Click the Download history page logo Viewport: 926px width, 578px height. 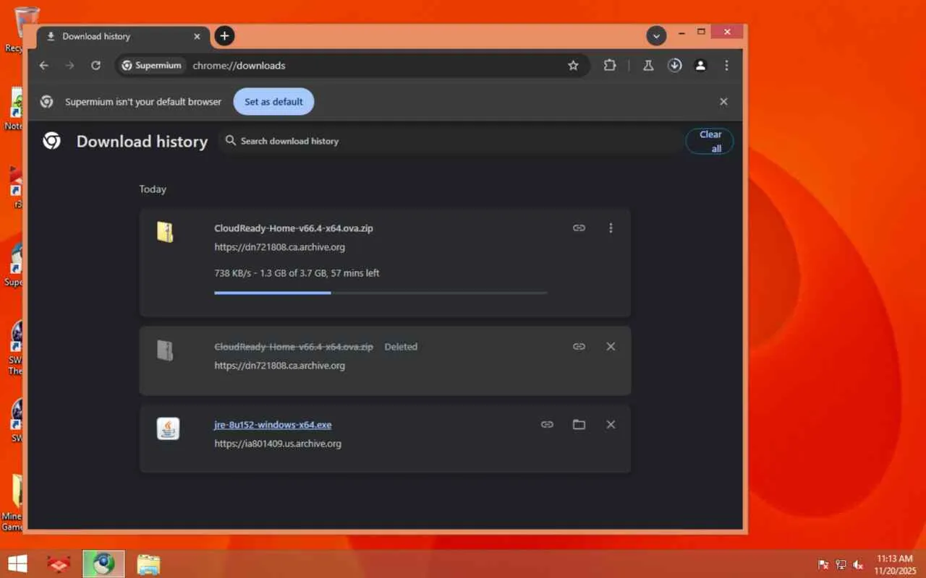pos(51,141)
